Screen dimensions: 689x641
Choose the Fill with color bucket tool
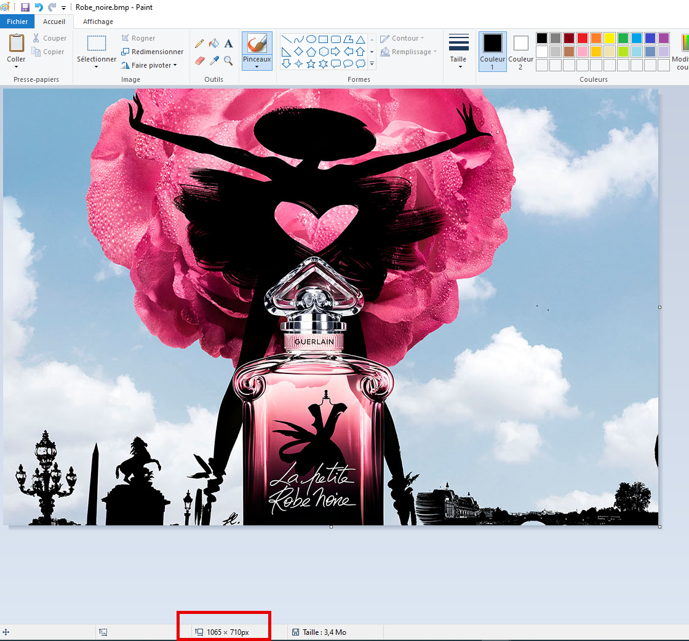pos(214,43)
